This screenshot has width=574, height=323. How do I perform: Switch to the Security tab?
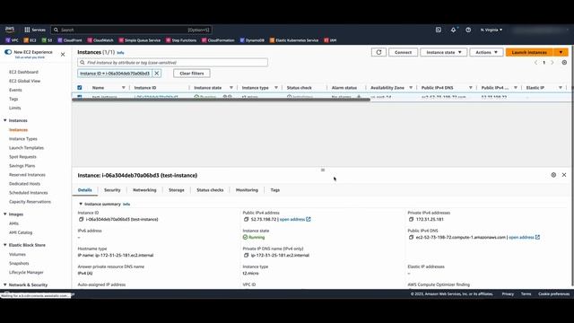112,190
